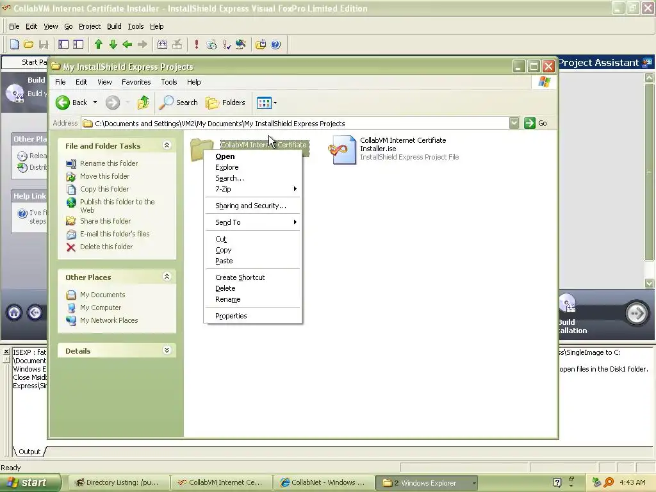
Task: Click the globe with hammer toolbar icon
Action: coord(241,44)
